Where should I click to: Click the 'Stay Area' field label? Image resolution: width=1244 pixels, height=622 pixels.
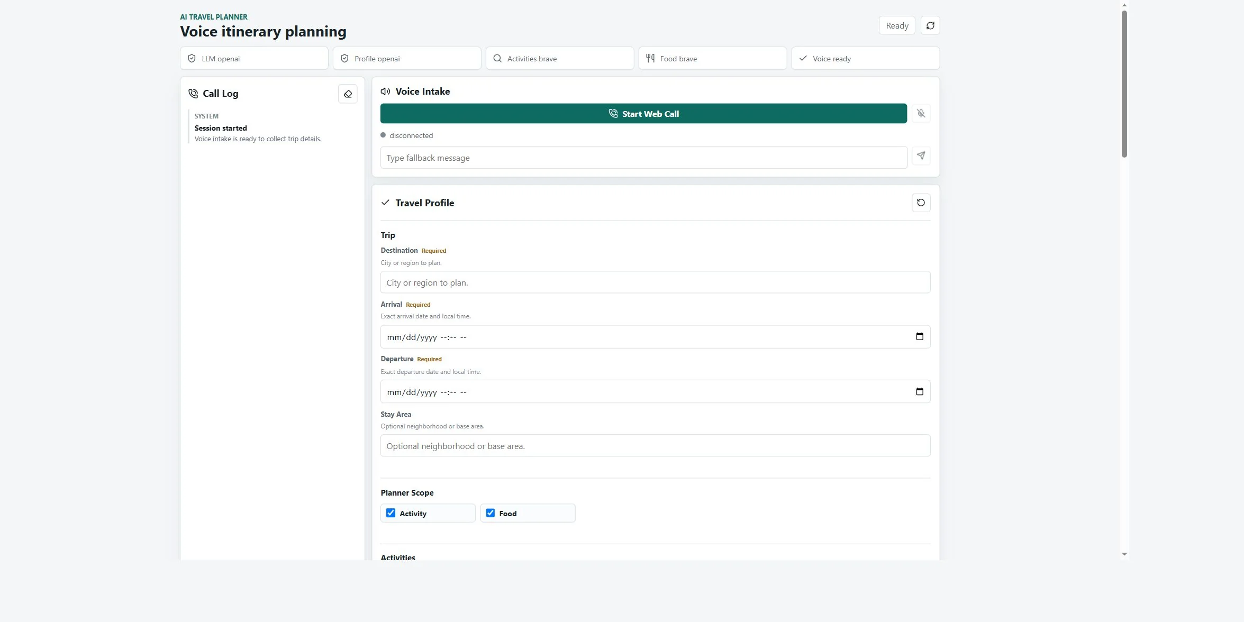[396, 414]
